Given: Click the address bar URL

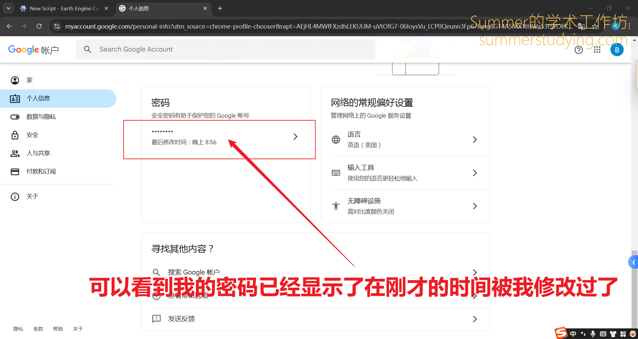Looking at the screenshot, I should click(319, 26).
